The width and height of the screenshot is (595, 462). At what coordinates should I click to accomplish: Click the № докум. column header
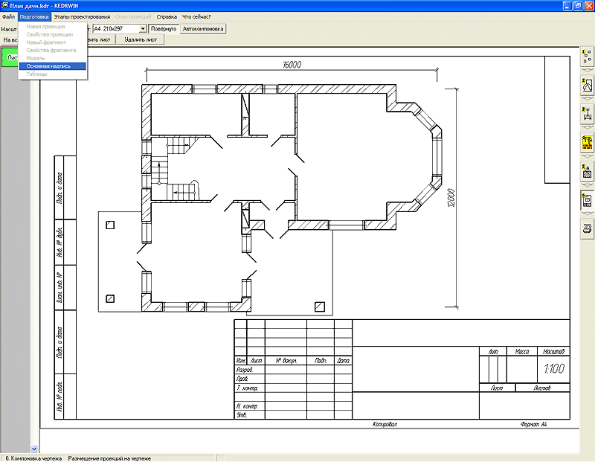coord(286,361)
